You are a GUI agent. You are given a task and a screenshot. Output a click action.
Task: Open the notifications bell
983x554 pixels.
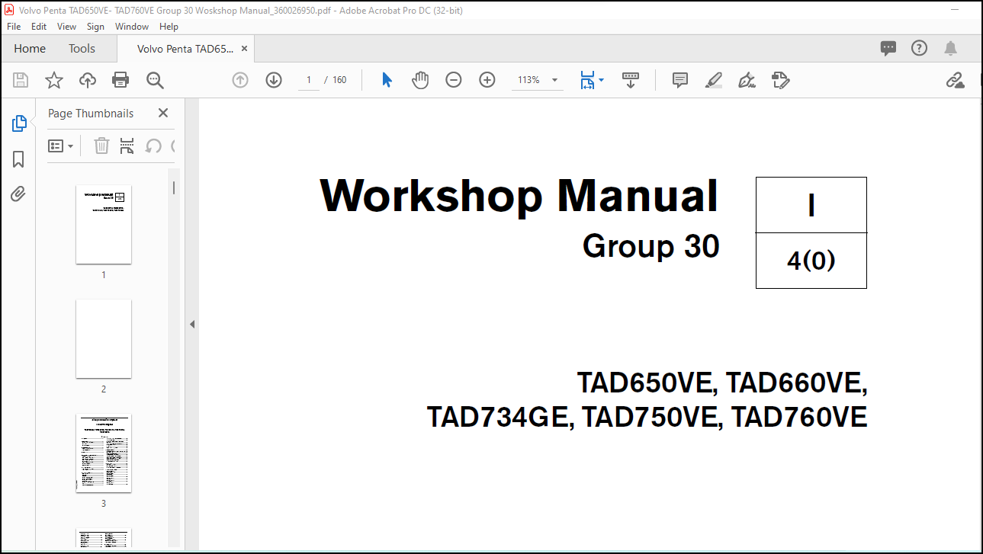pos(950,49)
